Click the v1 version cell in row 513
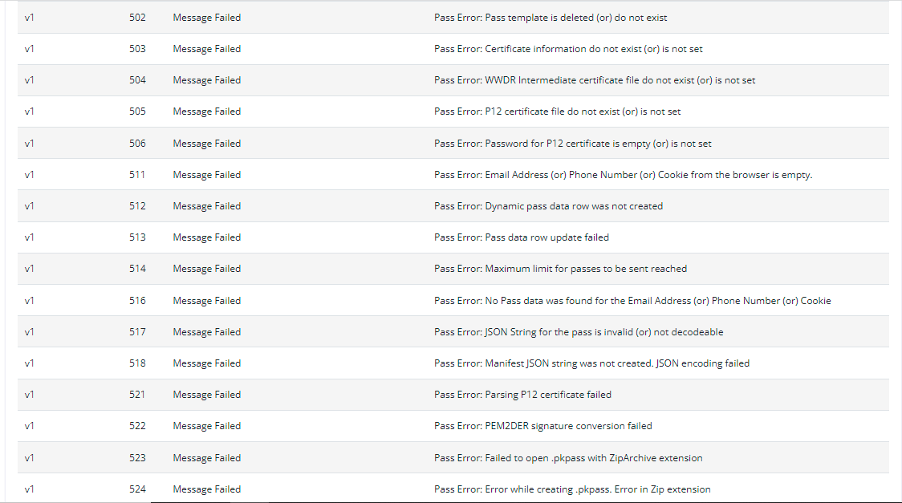 pos(29,237)
